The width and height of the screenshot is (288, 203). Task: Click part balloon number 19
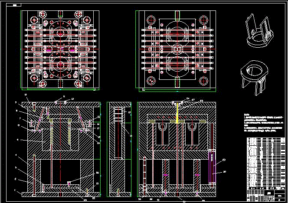[98, 143]
